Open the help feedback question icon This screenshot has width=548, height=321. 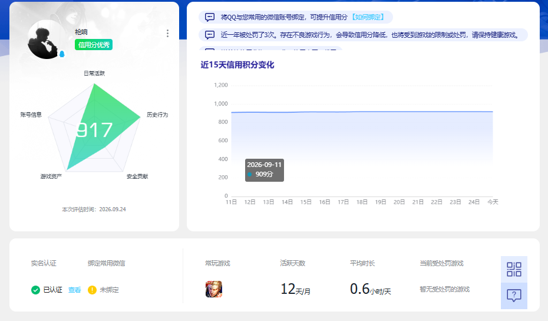(x=514, y=296)
